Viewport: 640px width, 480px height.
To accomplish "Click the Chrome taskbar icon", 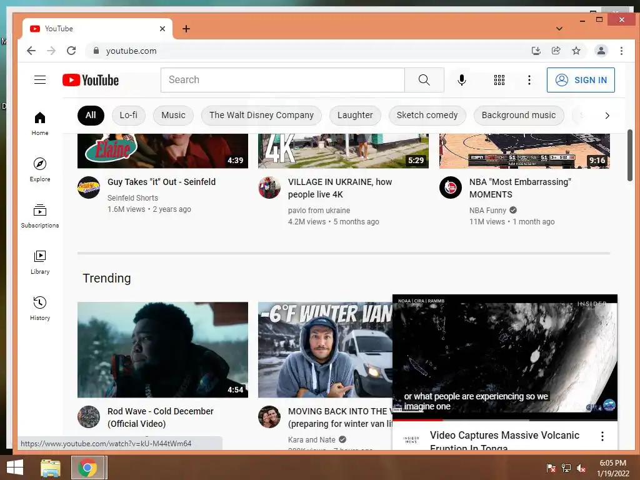I will pos(87,467).
